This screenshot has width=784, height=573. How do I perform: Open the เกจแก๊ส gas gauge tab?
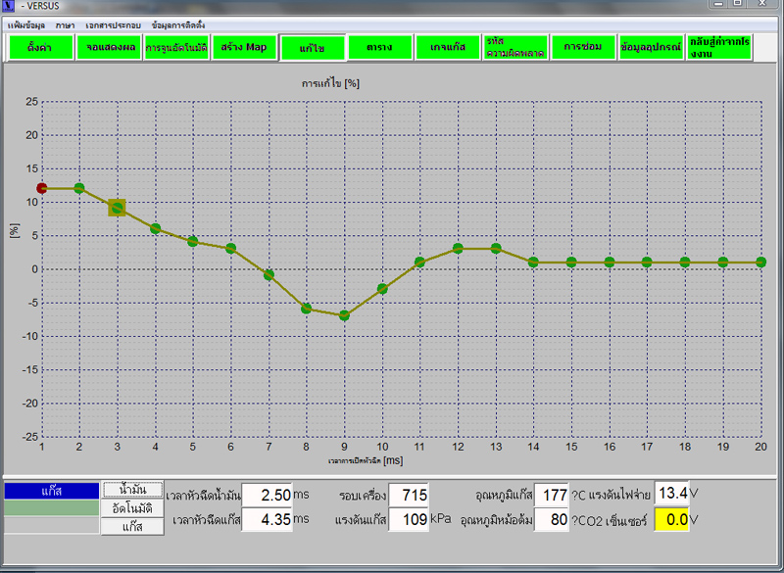[x=448, y=47]
